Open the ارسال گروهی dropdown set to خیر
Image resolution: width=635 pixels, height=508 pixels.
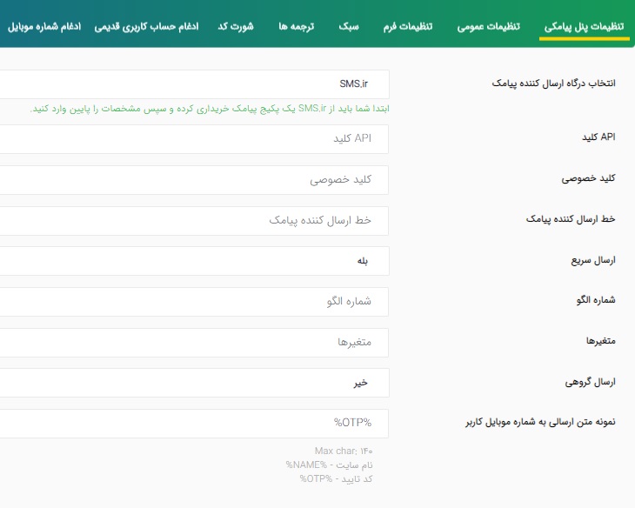coord(194,383)
